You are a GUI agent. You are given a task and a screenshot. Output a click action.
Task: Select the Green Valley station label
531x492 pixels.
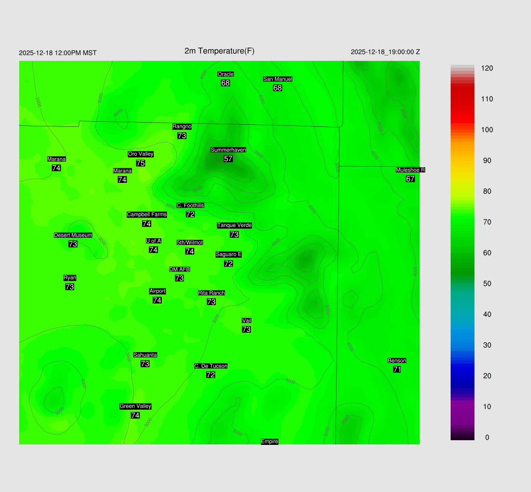(x=135, y=406)
